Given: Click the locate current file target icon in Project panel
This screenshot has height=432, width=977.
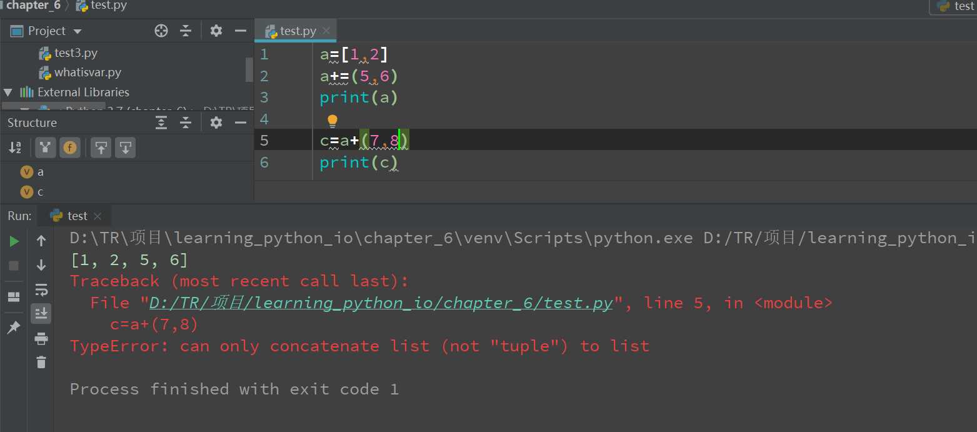Looking at the screenshot, I should [161, 31].
